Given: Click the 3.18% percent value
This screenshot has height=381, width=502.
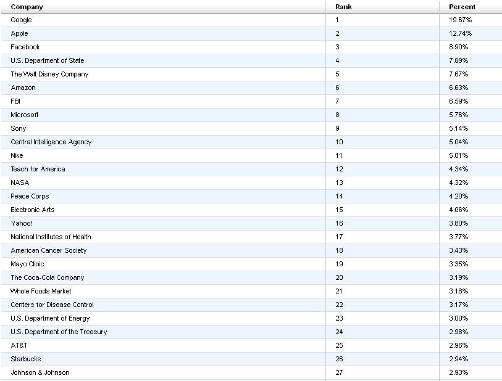Looking at the screenshot, I should pos(458,291).
